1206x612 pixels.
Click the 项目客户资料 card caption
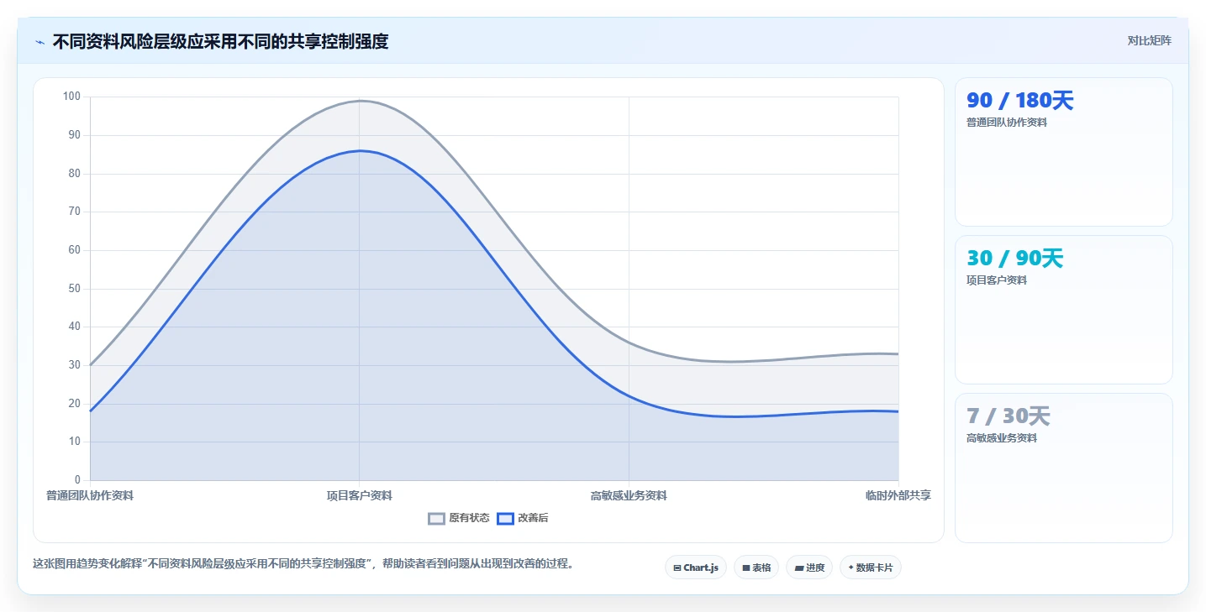(997, 280)
